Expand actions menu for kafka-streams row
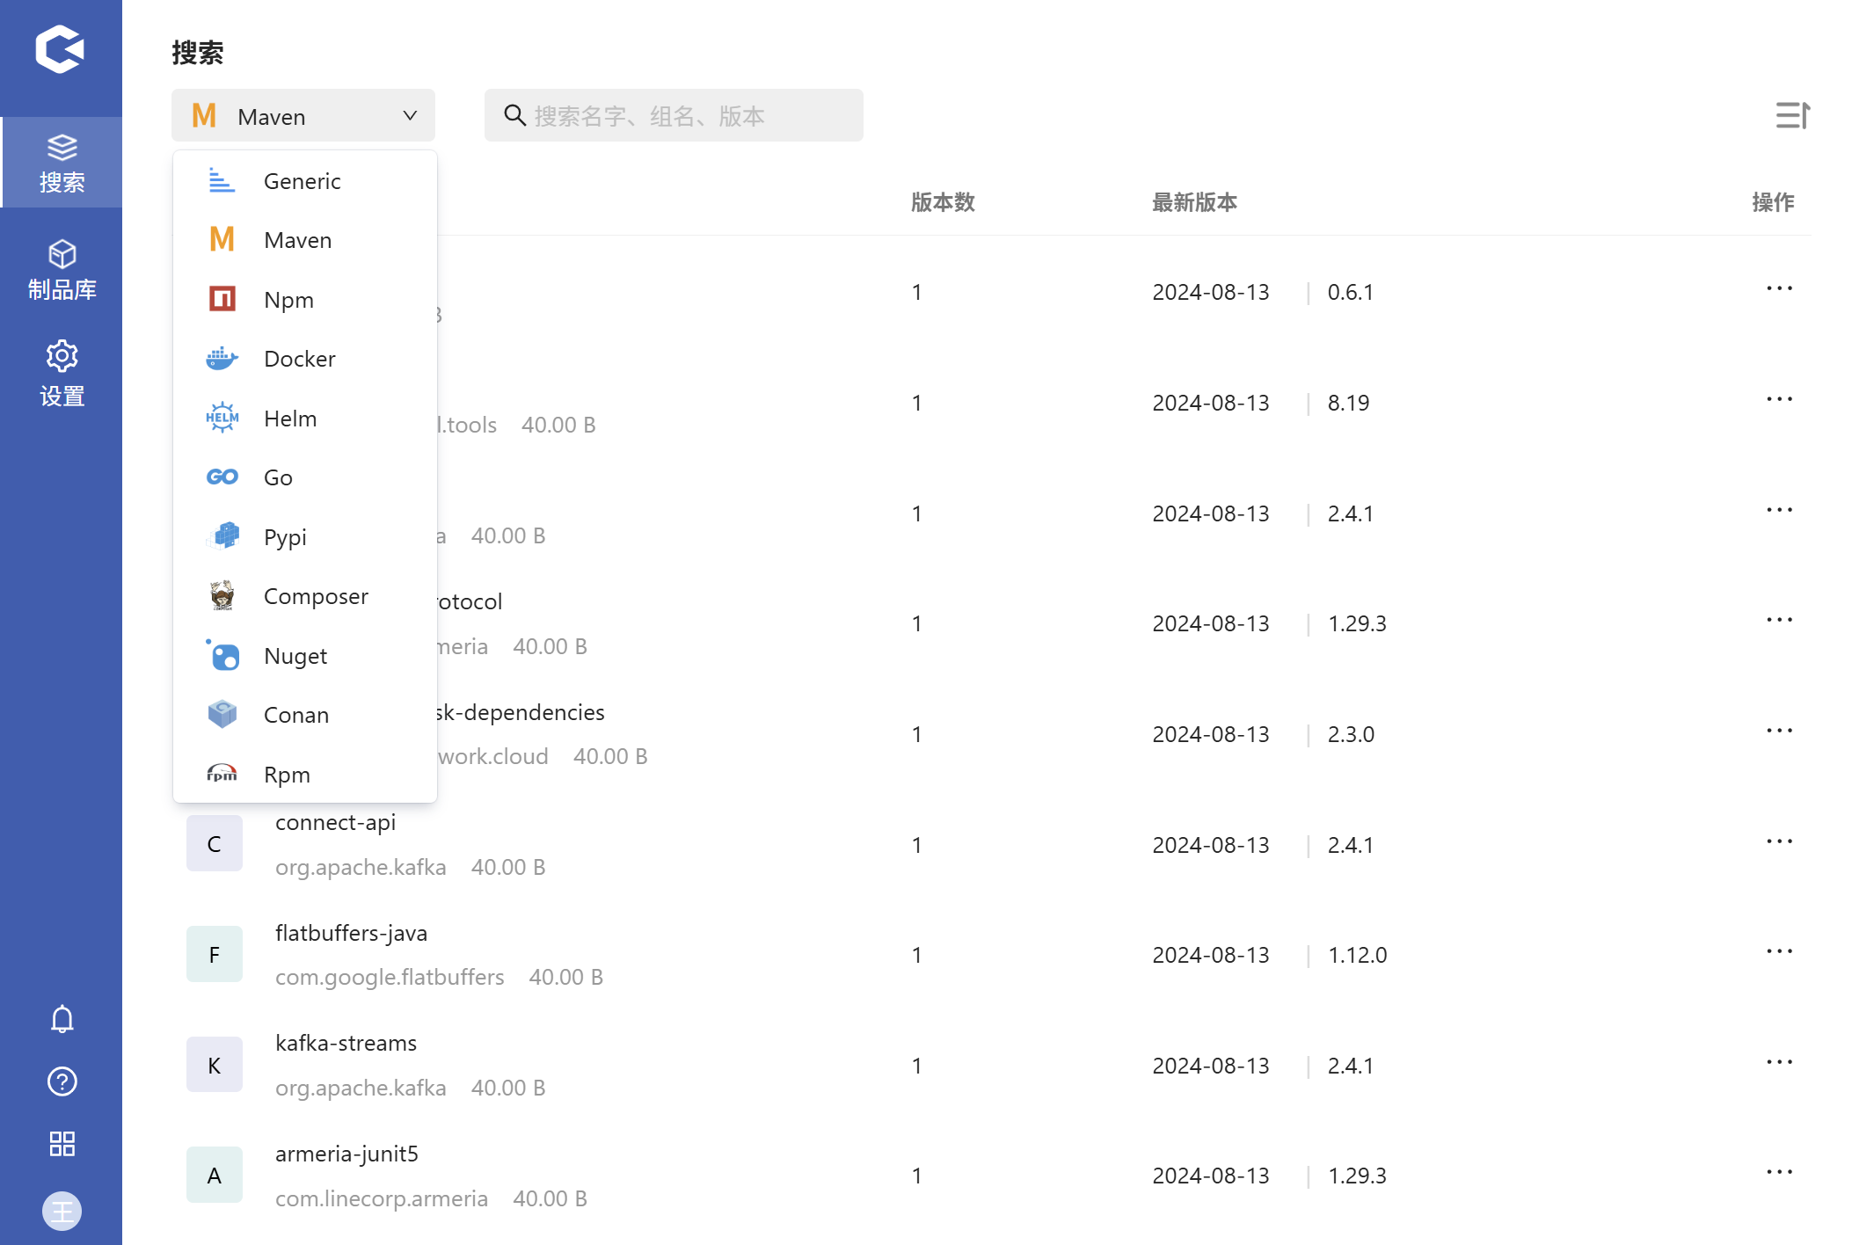The image size is (1852, 1245). [x=1779, y=1063]
